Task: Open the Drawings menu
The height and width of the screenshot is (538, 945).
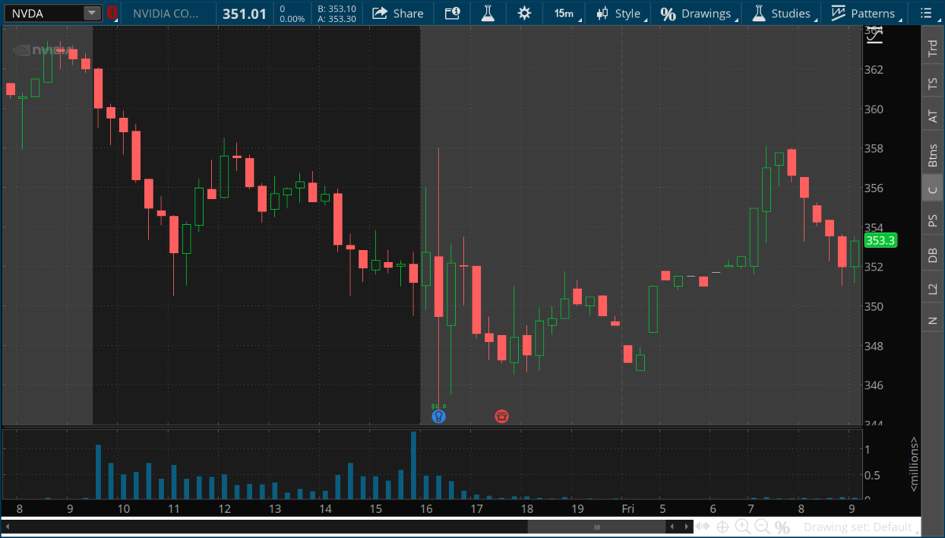Action: point(697,13)
